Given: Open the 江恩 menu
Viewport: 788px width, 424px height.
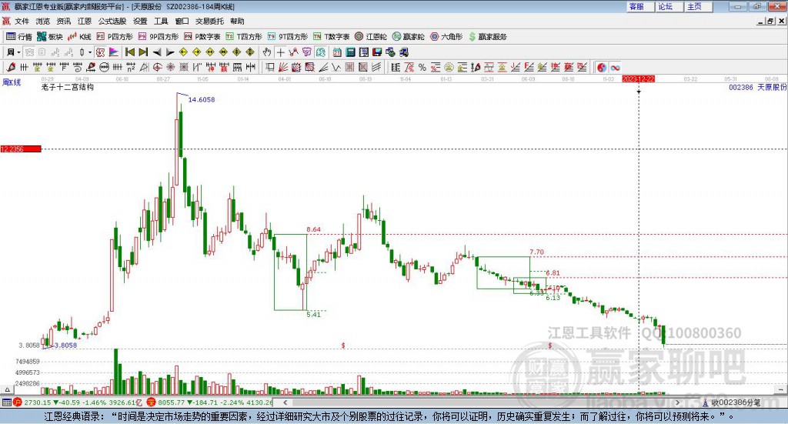Looking at the screenshot, I should click(85, 21).
